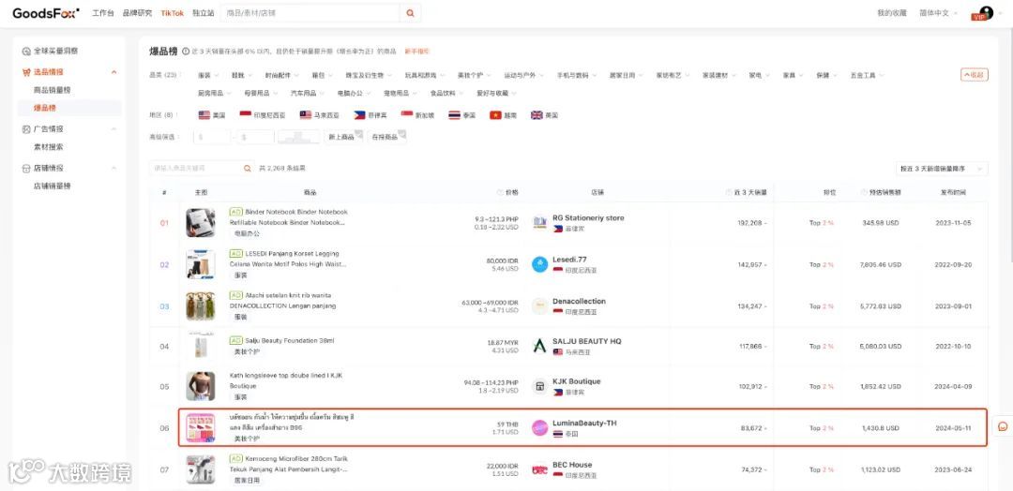Viewport: 1013px width, 491px height.
Task: Toggle the 新上商品 filter
Action: tap(343, 137)
